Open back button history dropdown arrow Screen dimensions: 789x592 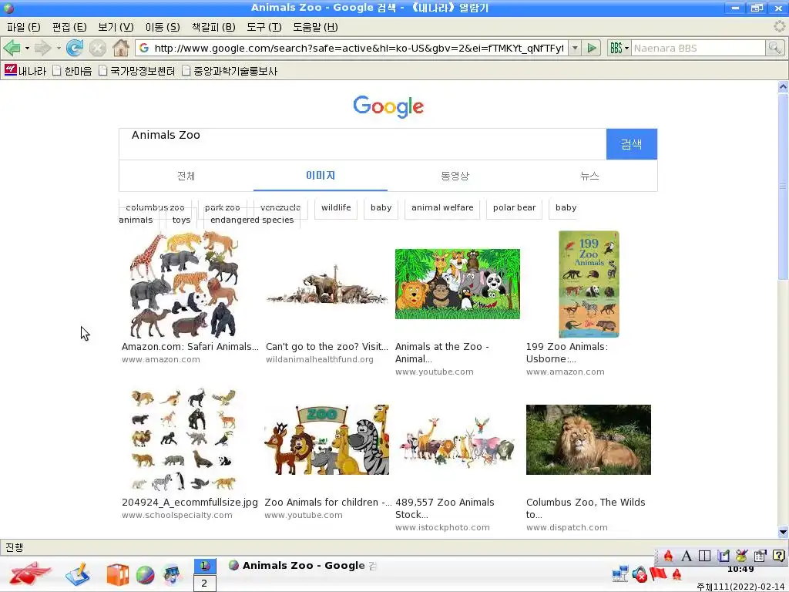click(x=27, y=49)
